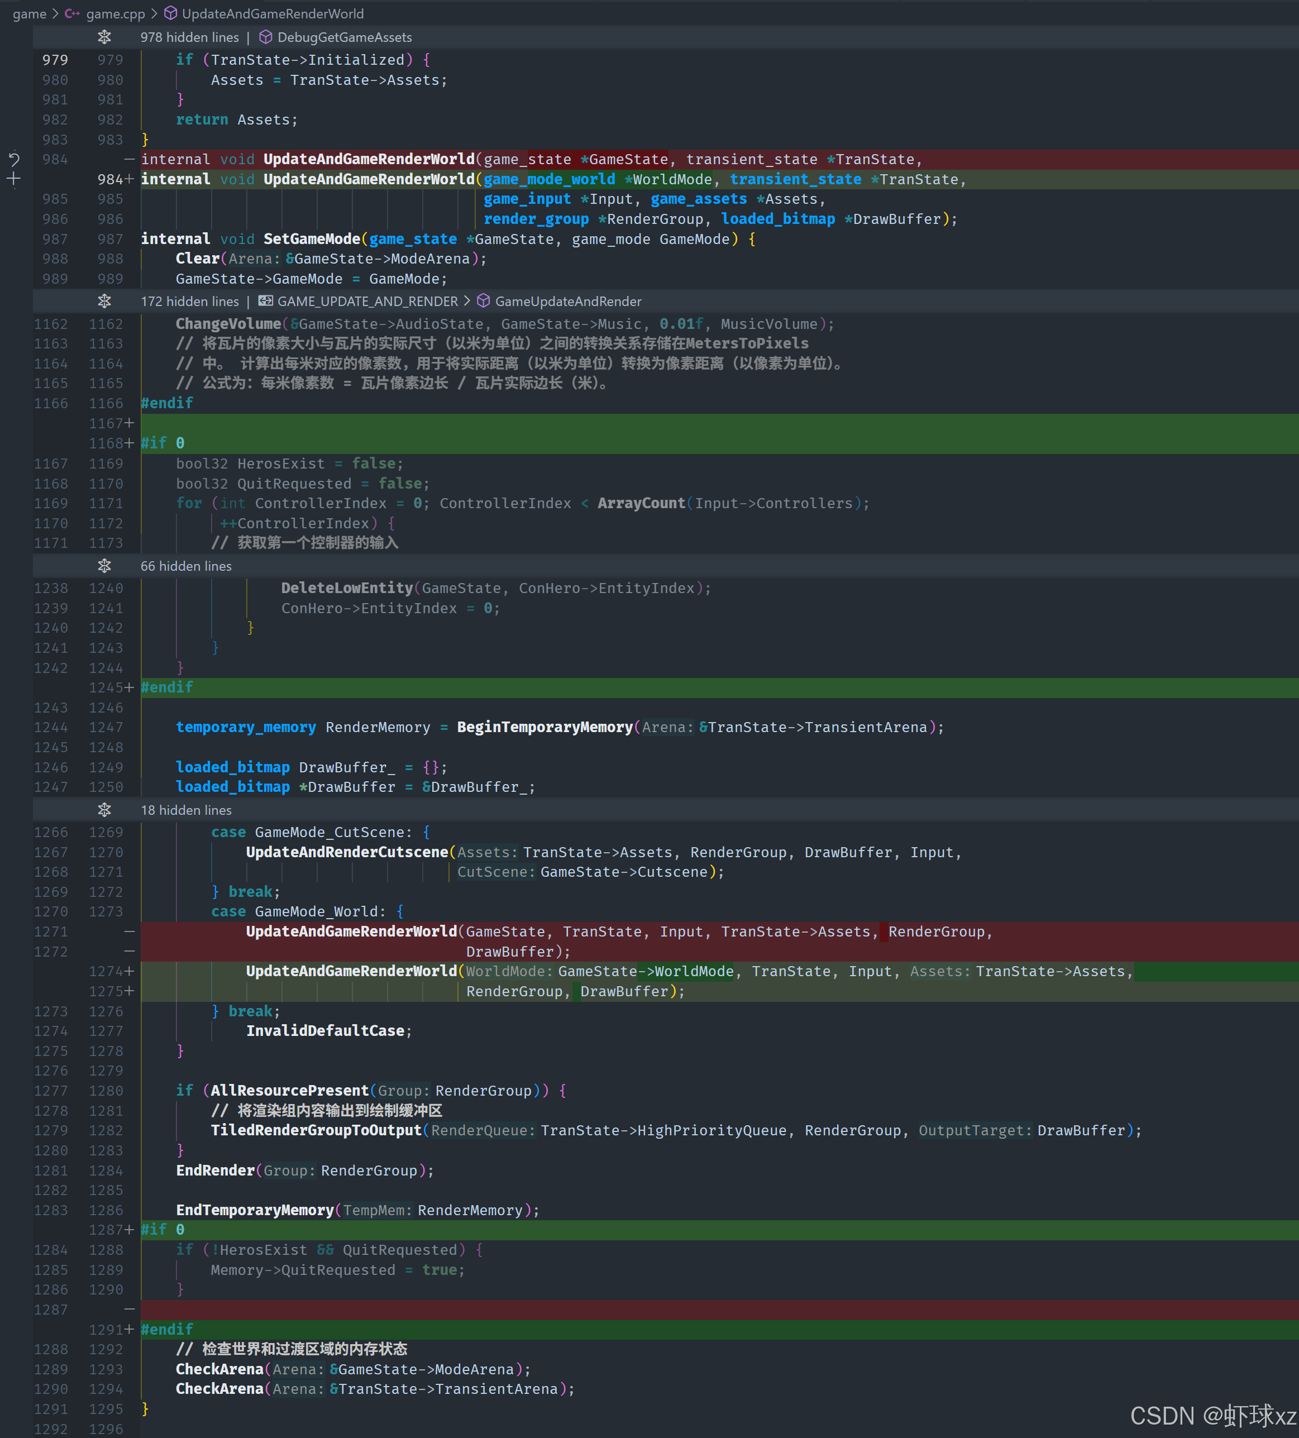Show the 18 hidden lines region

click(185, 810)
